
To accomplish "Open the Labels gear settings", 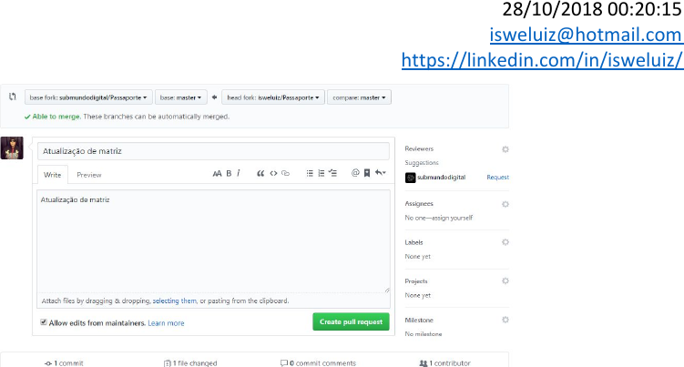I will tap(505, 242).
